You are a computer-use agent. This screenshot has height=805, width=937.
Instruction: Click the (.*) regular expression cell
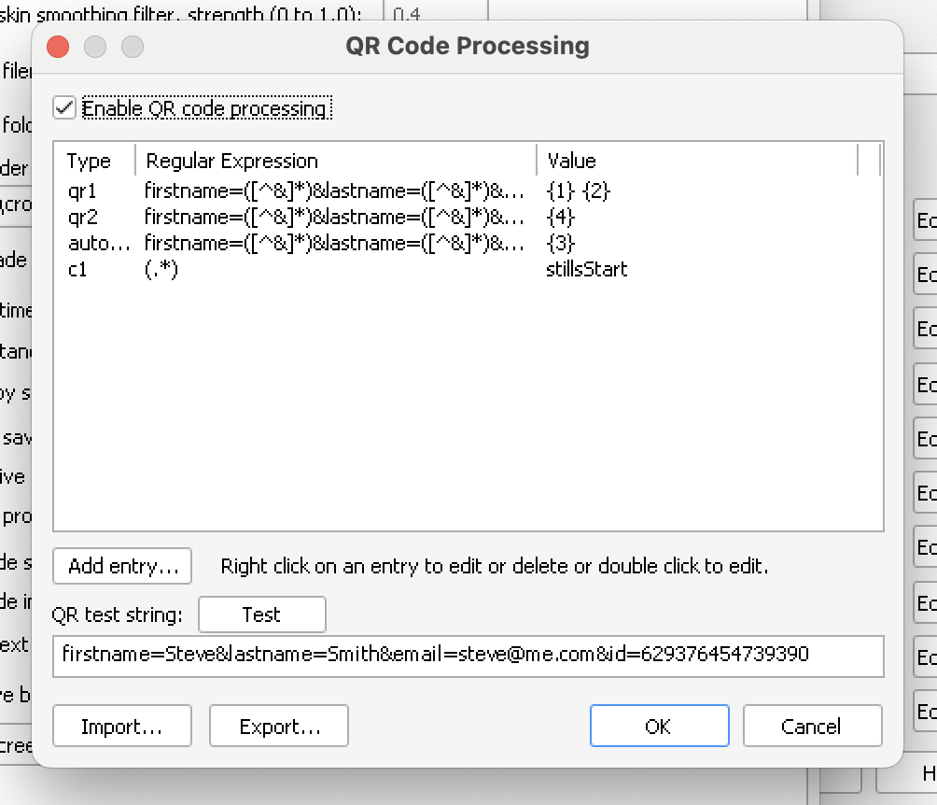click(162, 270)
